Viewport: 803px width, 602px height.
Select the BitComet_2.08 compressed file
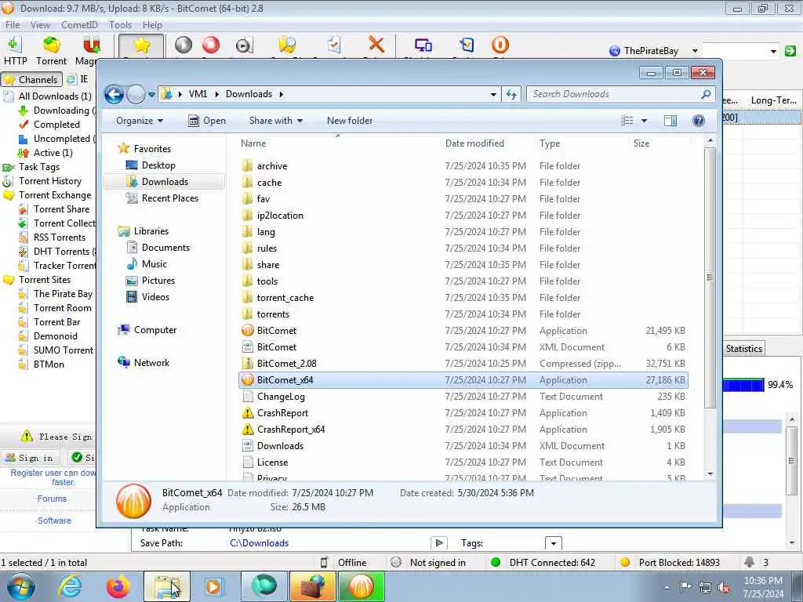[x=463, y=364]
